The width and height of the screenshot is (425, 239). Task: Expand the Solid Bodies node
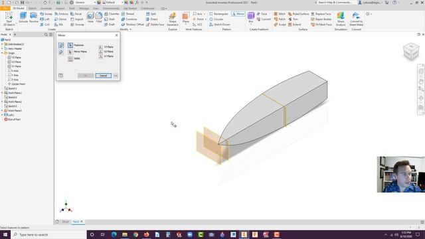point(2,44)
